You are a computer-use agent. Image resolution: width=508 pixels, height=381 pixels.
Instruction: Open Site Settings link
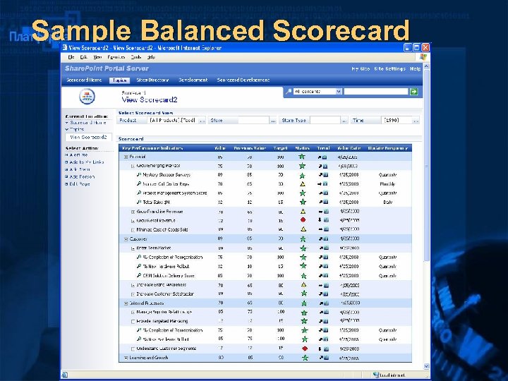[389, 68]
